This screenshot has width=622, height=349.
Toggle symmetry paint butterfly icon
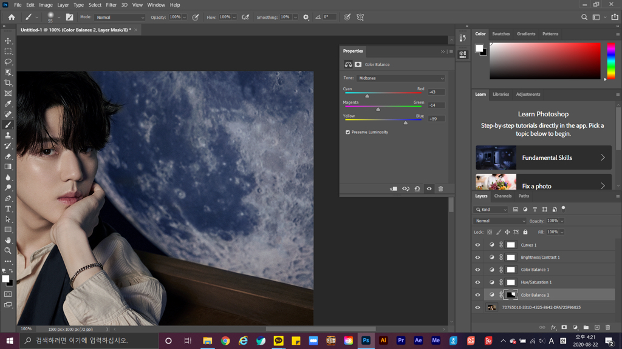[x=360, y=17]
